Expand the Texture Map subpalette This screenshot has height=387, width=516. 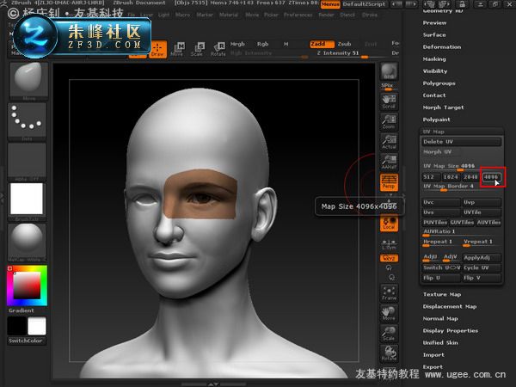(x=442, y=294)
